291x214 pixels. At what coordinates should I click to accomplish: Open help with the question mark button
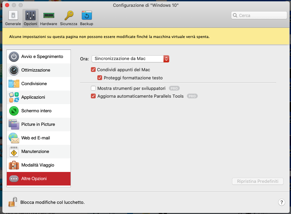282,202
